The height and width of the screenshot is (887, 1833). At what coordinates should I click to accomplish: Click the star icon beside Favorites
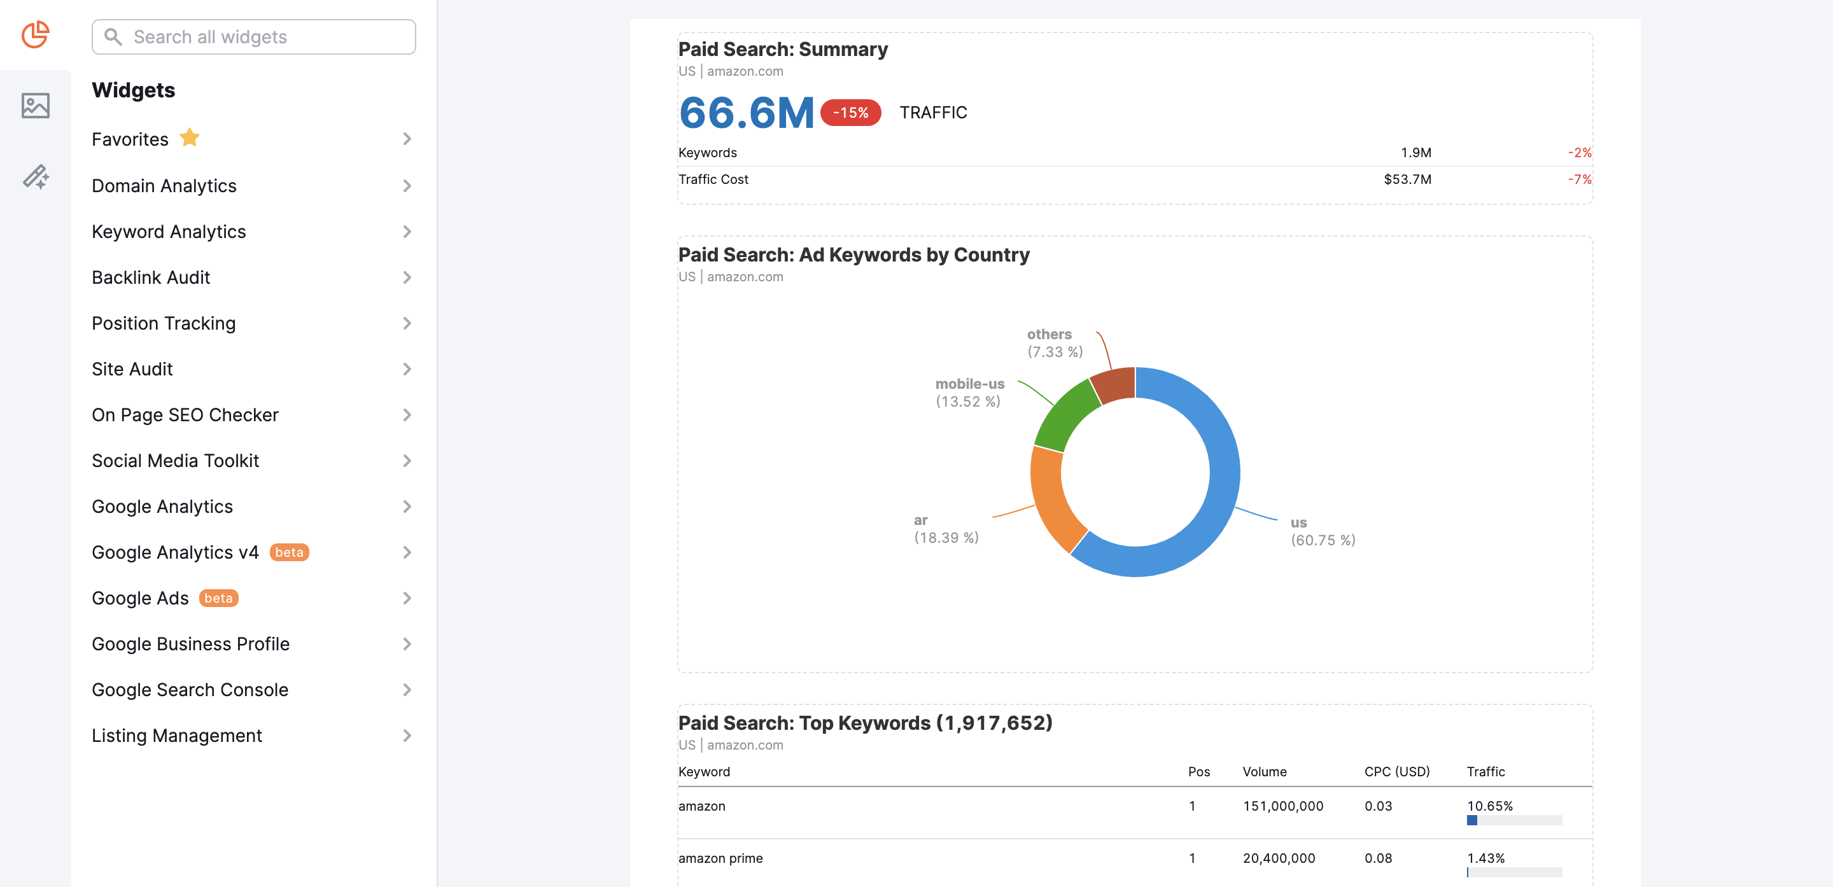pyautogui.click(x=189, y=137)
